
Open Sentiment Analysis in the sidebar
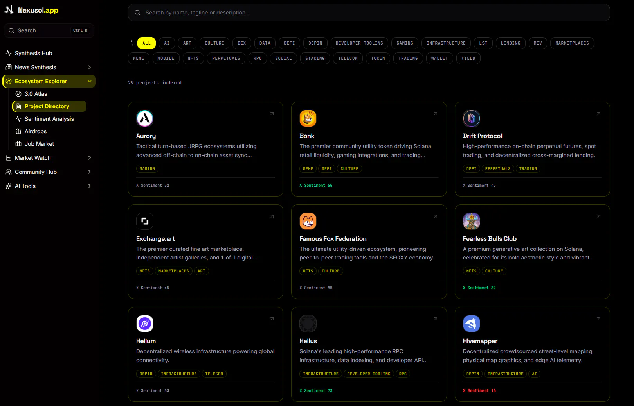click(x=49, y=119)
